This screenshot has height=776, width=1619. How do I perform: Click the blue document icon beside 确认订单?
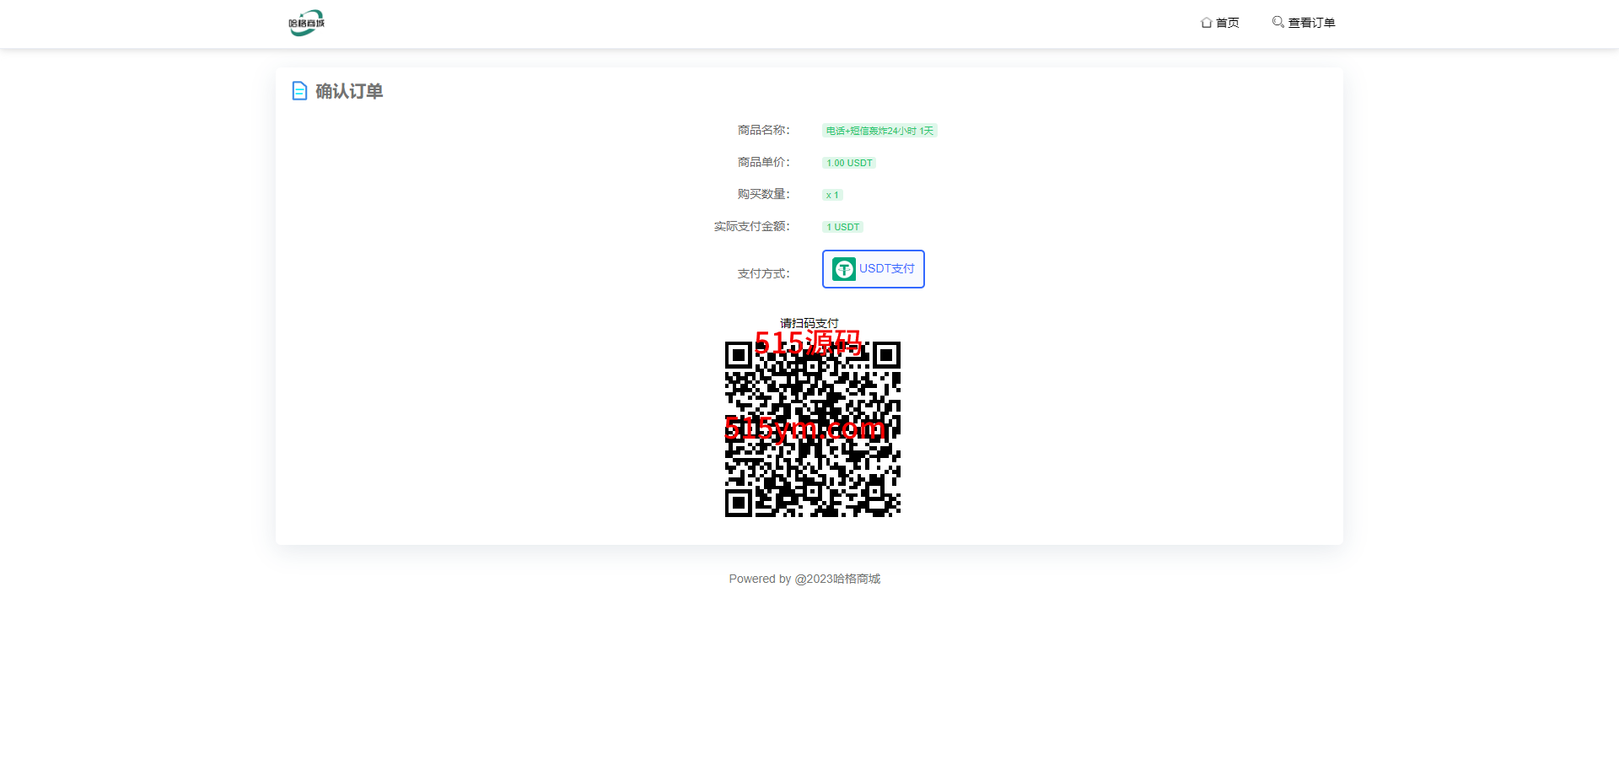pyautogui.click(x=299, y=91)
